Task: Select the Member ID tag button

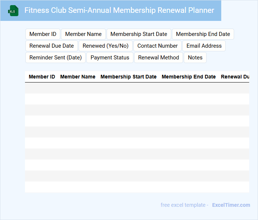Action: pos(43,34)
